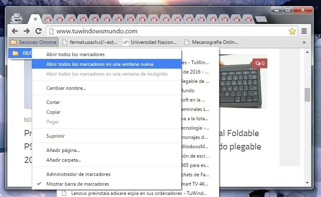Select Suprimir in the context menu
The image size is (321, 197).
[107, 136]
